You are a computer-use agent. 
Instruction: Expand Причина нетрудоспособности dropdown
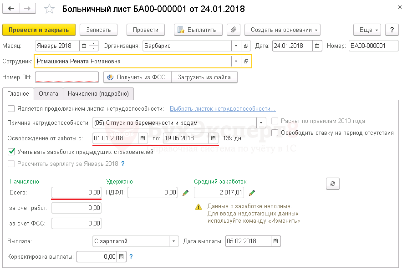[x=261, y=123]
